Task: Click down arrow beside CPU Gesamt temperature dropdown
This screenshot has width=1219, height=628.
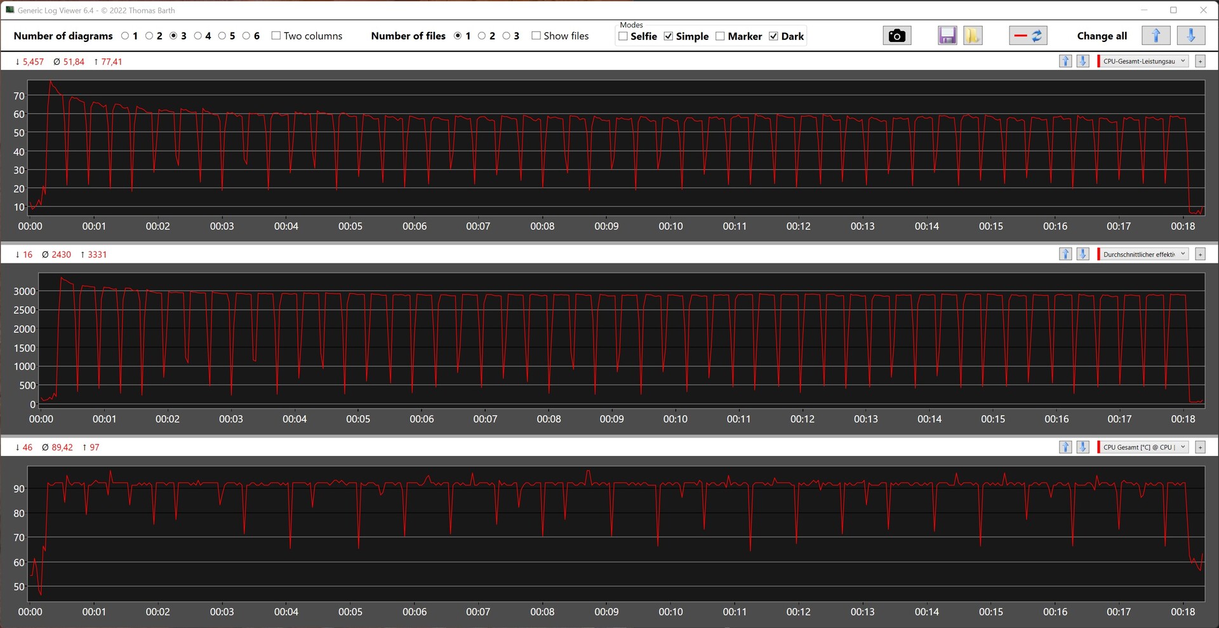Action: click(x=1083, y=447)
